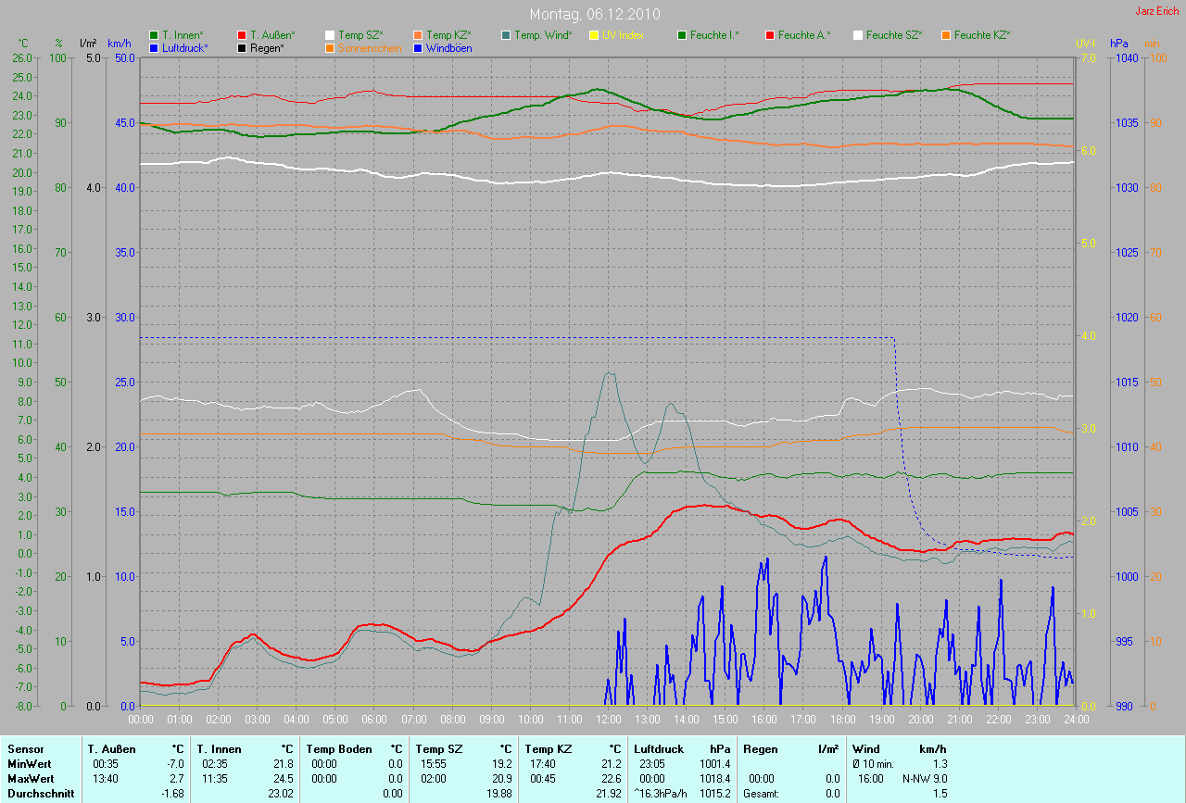Click the teal Temp. Wind legend square
This screenshot has width=1186, height=803.
[x=506, y=35]
